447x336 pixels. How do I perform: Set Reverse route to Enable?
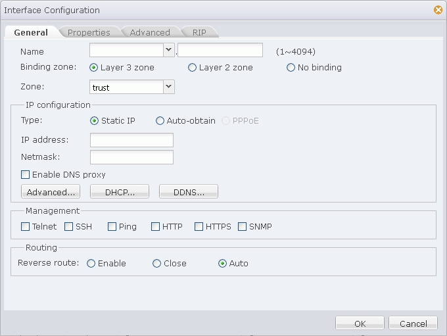pyautogui.click(x=91, y=264)
